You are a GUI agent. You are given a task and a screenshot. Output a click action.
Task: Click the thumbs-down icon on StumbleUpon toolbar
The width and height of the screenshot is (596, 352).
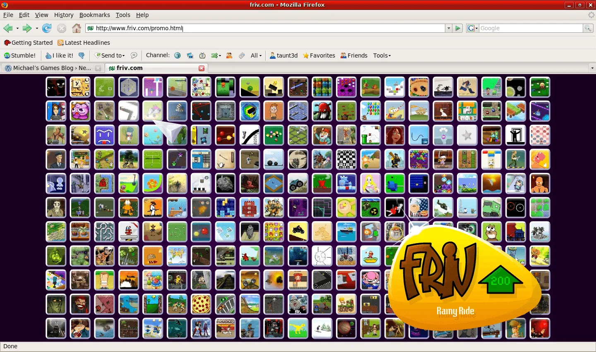[82, 55]
